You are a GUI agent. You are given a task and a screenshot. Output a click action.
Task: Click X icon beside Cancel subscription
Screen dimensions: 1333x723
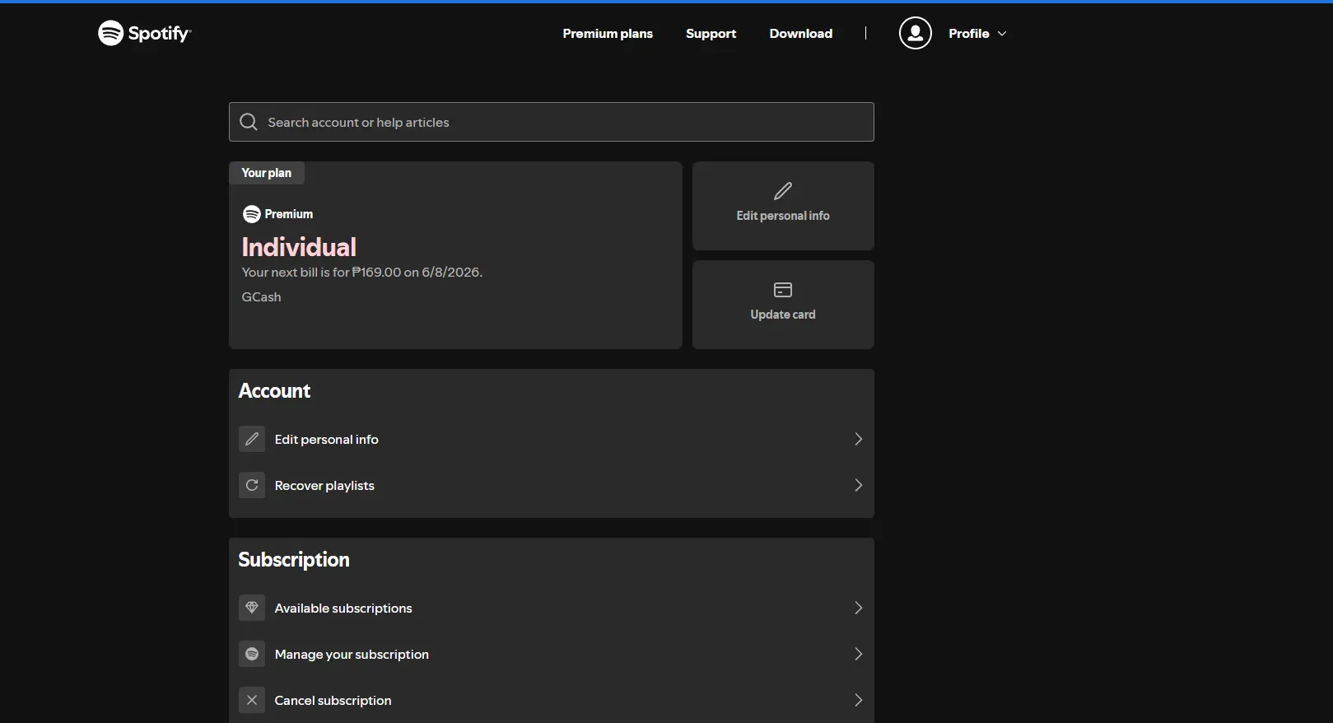coord(252,700)
